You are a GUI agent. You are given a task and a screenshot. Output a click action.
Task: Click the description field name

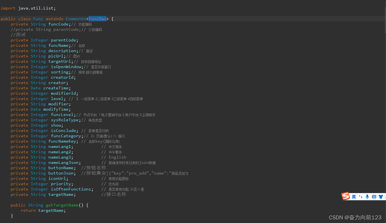point(62,51)
